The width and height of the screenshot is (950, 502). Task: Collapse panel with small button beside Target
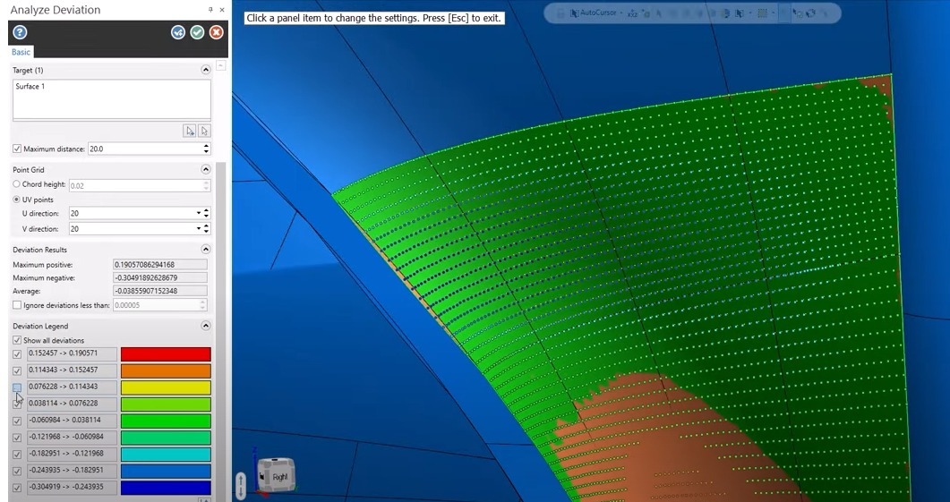tap(221, 65)
